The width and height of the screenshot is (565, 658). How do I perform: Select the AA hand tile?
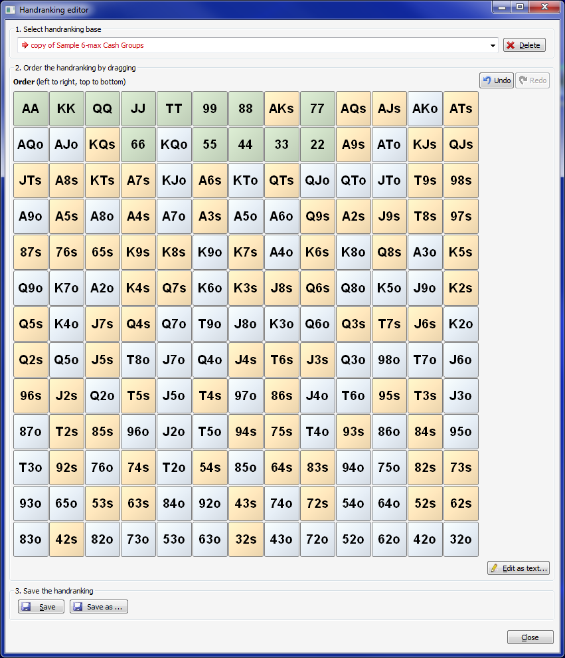click(31, 109)
